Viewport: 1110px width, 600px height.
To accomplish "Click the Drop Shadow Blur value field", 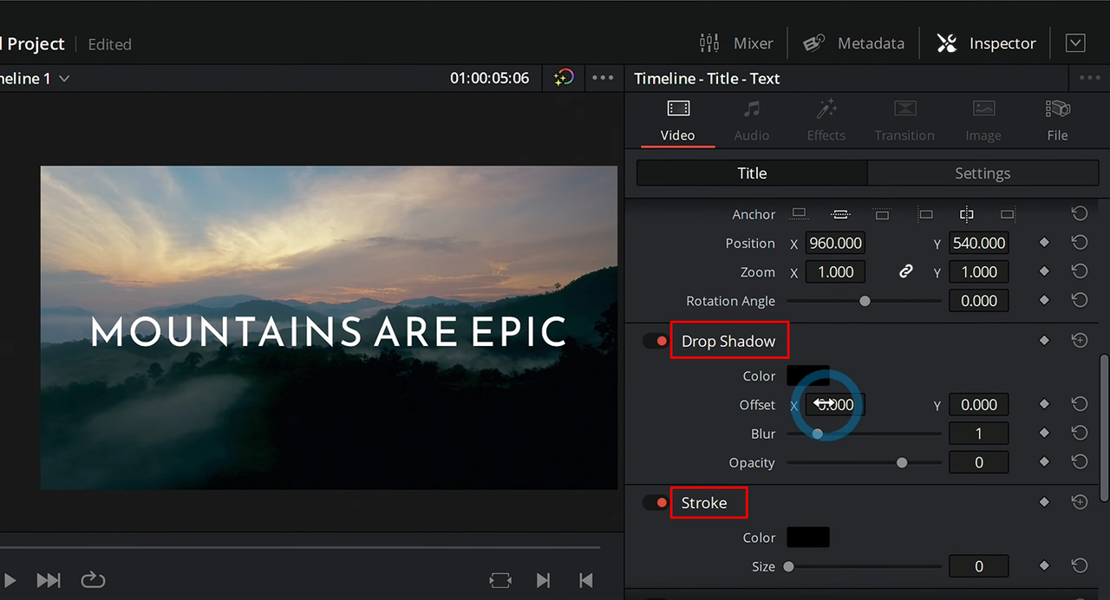I will pos(979,434).
